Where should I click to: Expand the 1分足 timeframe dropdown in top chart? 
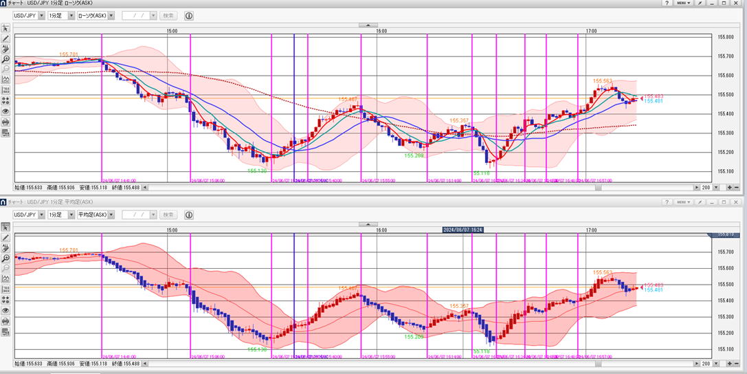point(62,15)
